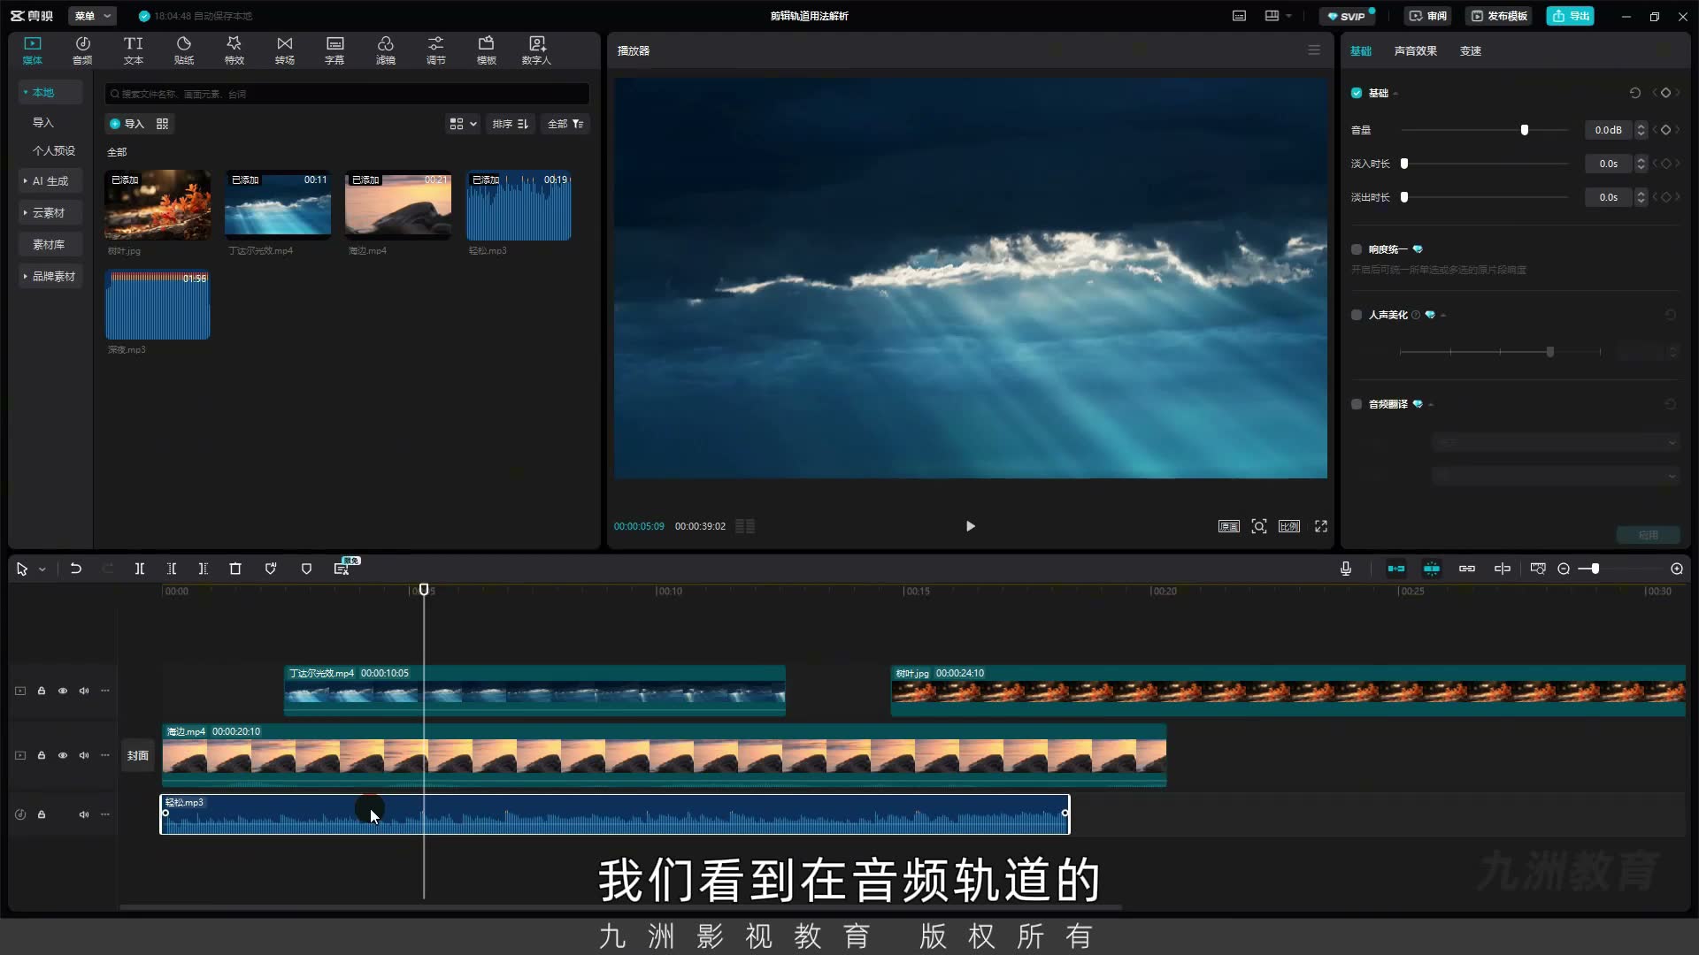This screenshot has height=955, width=1699.
Task: Click the fullscreen icon in the player
Action: pyautogui.click(x=1320, y=526)
